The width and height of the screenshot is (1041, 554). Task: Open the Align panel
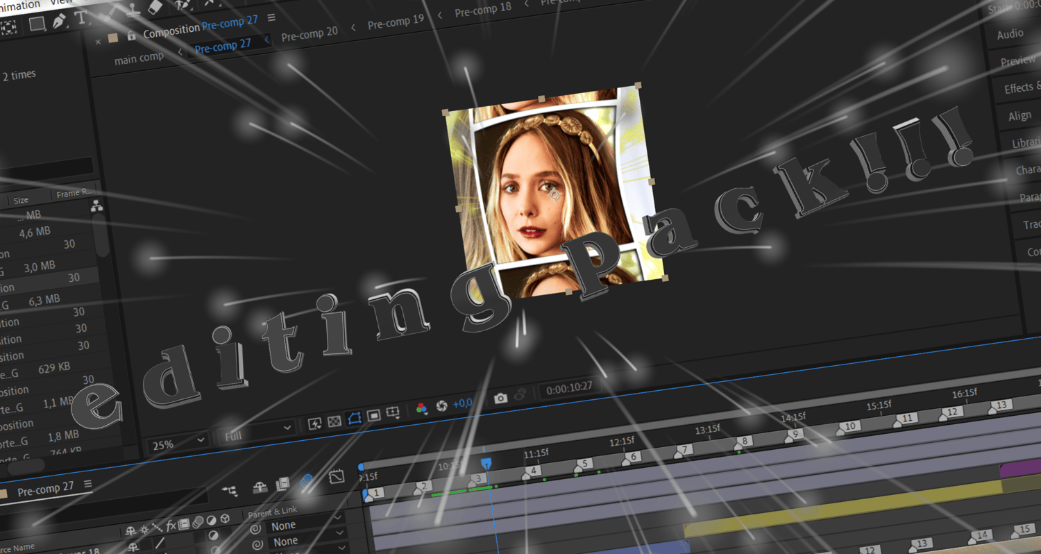[1020, 116]
